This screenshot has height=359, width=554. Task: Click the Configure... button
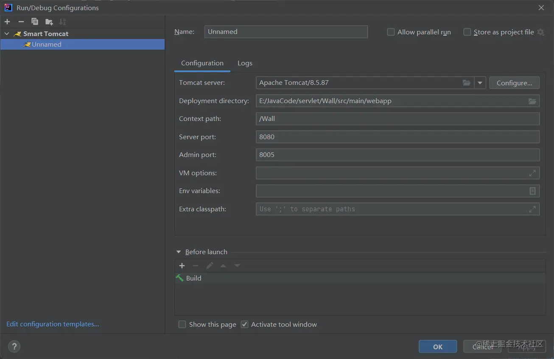514,83
